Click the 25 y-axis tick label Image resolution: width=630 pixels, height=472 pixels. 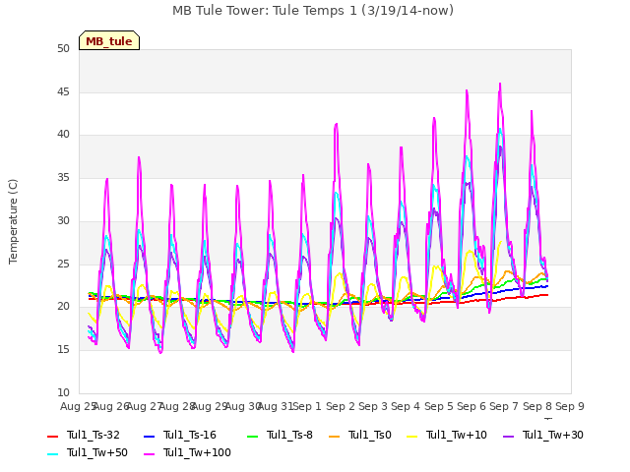[63, 264]
